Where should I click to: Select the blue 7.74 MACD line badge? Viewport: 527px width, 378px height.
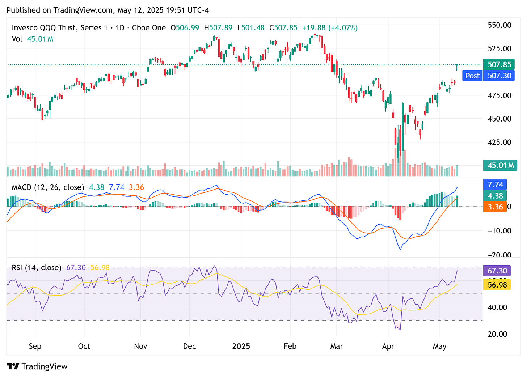pos(495,184)
